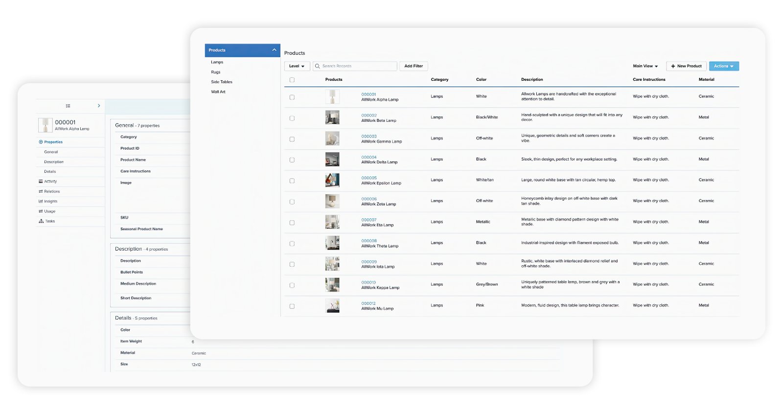Screen dimensions: 783x416
Task: Click the New Product button
Action: point(686,66)
